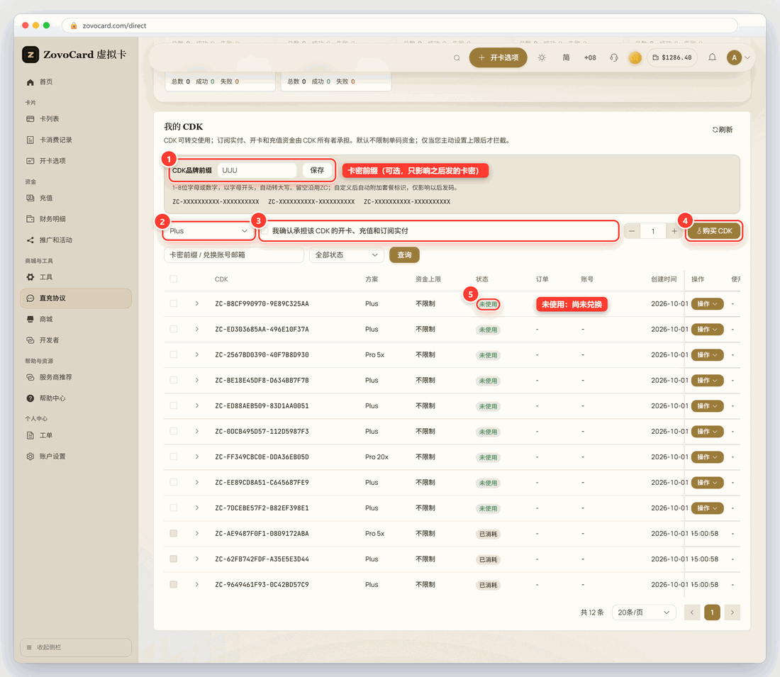
Task: Open 服务商推荐 in the sidebar
Action: [56, 377]
